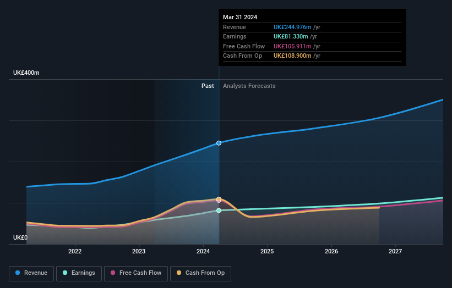This screenshot has height=288, width=452.
Task: Click the 2026 x-axis label
Action: pyautogui.click(x=331, y=252)
